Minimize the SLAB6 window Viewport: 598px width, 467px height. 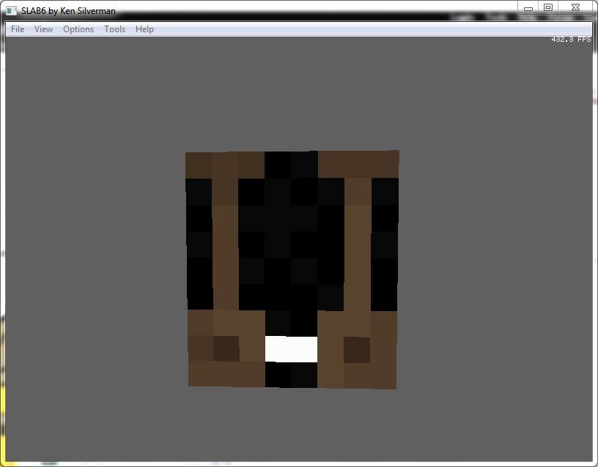[x=528, y=8]
